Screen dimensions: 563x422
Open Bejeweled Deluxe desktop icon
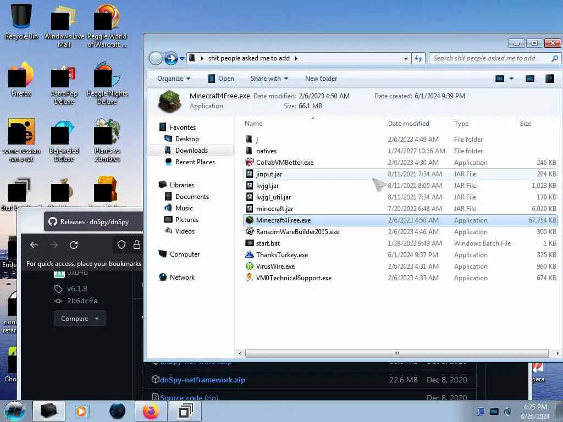(x=64, y=140)
